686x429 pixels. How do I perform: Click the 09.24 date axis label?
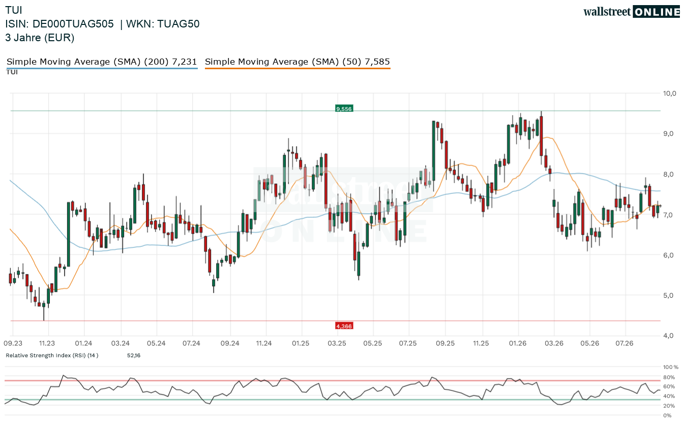pyautogui.click(x=230, y=344)
